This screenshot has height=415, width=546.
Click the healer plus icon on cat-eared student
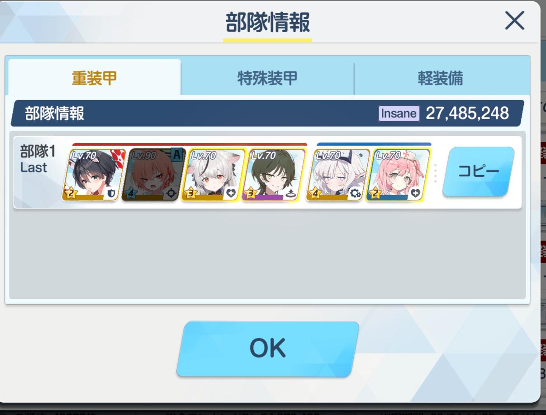coord(231,194)
